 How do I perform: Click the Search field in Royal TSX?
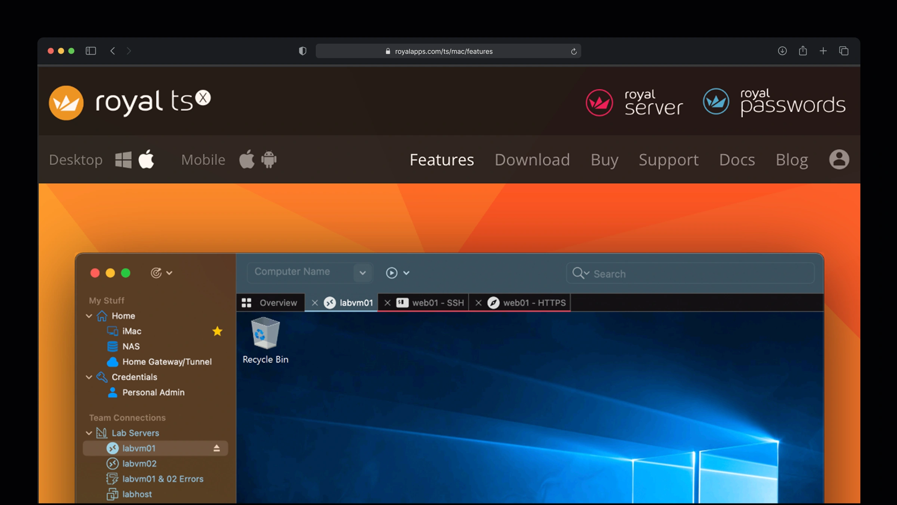690,273
